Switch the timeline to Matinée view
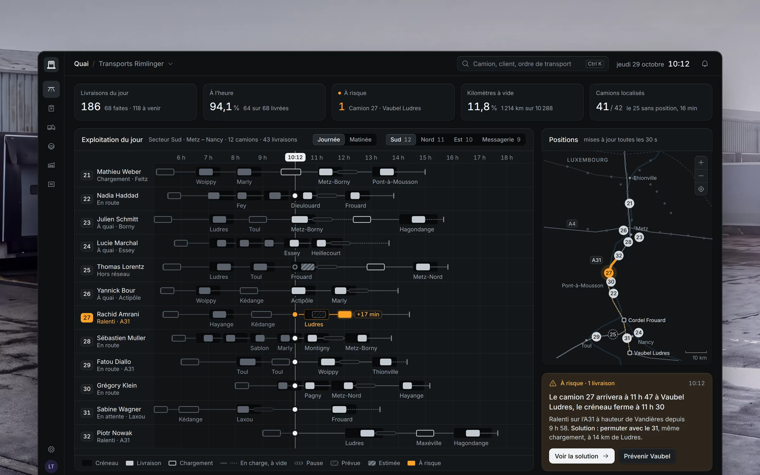Viewport: 760px width, 475px height. 360,140
